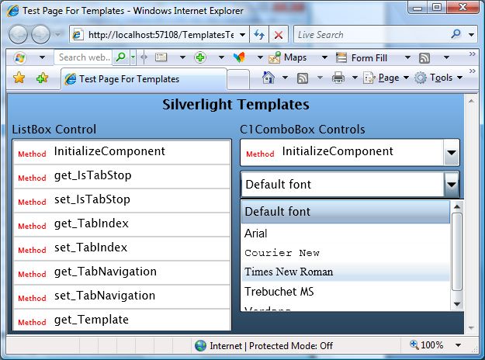Screen dimensions: 485x360
Task: Click the Feeds icon in command bar
Action: tap(302, 78)
